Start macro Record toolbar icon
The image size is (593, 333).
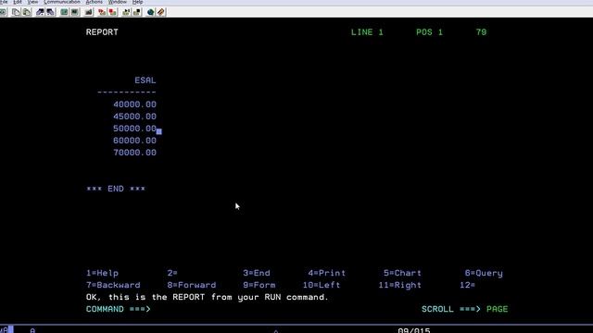[x=102, y=12]
